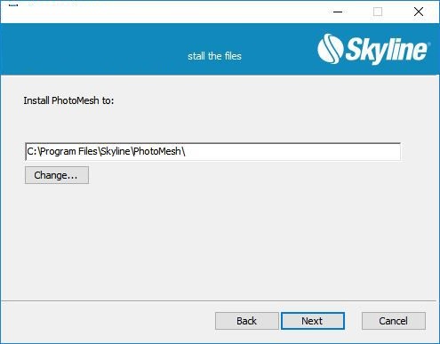Place cursor on 'Program Files' in path
This screenshot has height=344, width=440.
[69, 152]
